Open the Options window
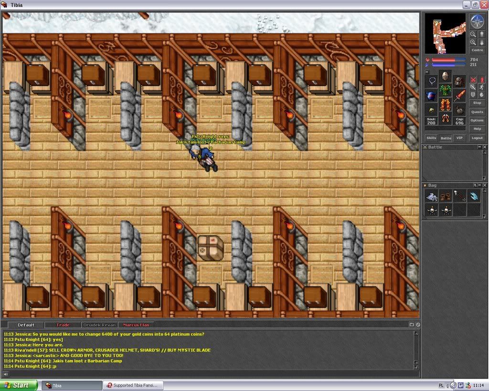The image size is (489, 391). tap(477, 120)
